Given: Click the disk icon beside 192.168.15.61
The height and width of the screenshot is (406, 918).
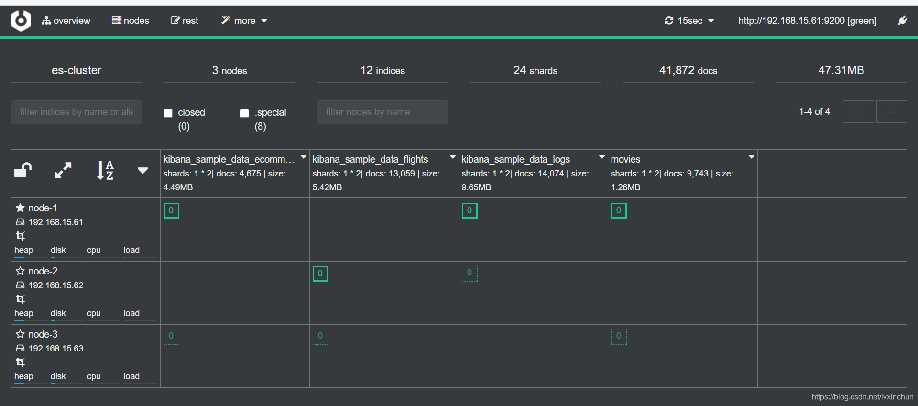Looking at the screenshot, I should pyautogui.click(x=20, y=222).
